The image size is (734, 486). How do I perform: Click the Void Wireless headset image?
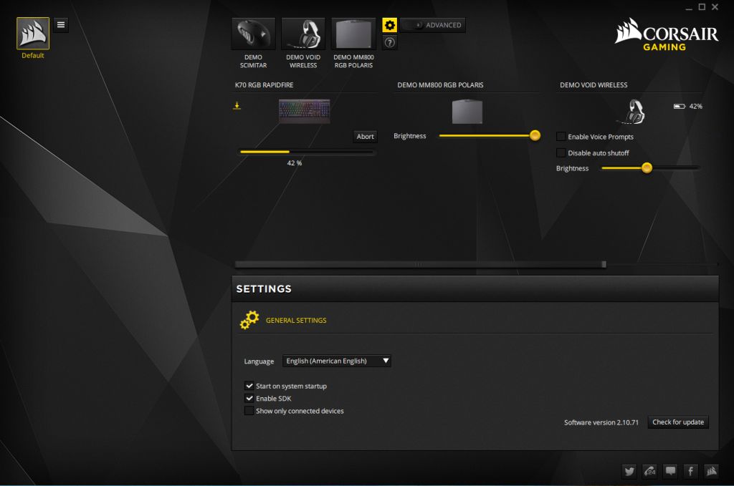632,112
